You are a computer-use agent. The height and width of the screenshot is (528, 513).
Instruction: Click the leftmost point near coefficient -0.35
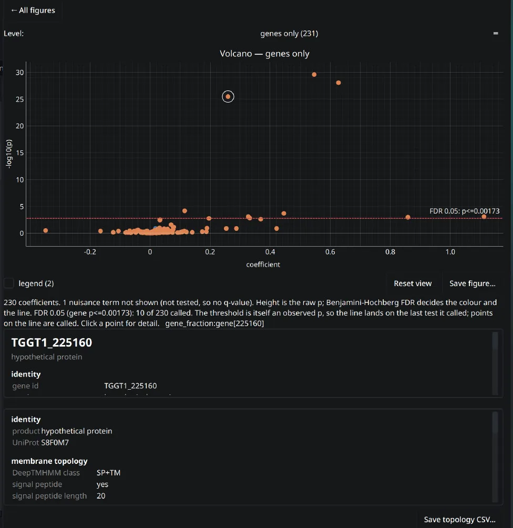(x=46, y=230)
